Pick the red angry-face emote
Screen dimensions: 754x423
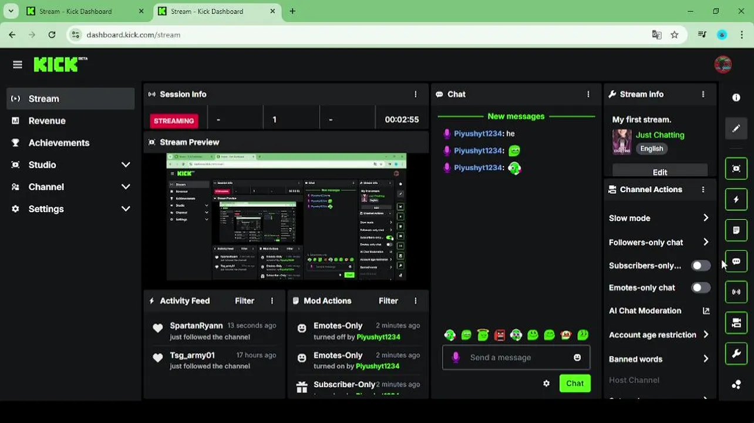click(500, 335)
